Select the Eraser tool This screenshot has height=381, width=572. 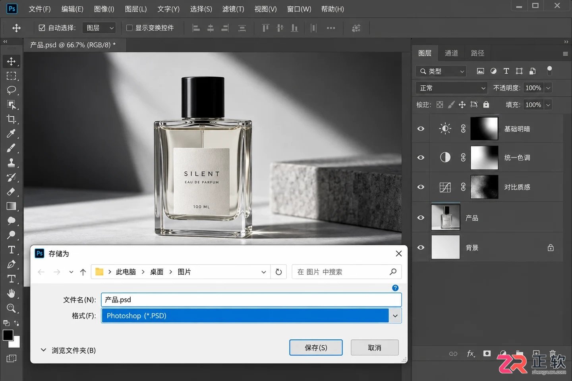(11, 192)
